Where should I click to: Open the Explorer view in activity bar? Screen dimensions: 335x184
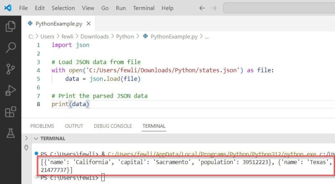tap(10, 26)
